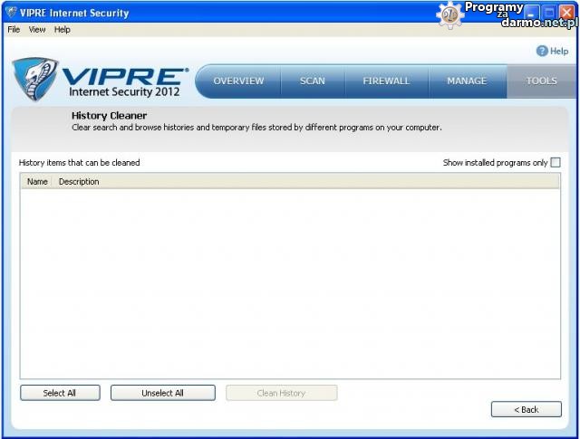The image size is (580, 439).
Task: Click the Back button
Action: point(526,410)
